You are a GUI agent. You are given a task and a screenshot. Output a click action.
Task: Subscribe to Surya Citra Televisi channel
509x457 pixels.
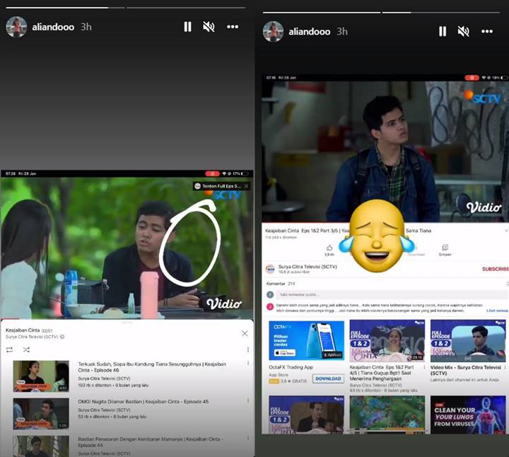click(x=495, y=269)
